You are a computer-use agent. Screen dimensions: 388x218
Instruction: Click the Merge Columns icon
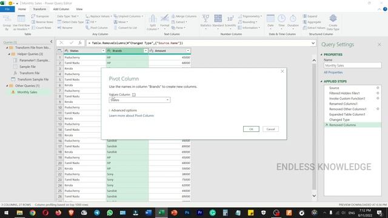(173, 16)
